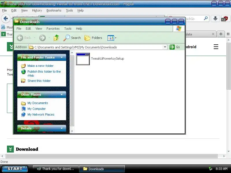
Task: Click Share this folder link
Action: [39, 81]
